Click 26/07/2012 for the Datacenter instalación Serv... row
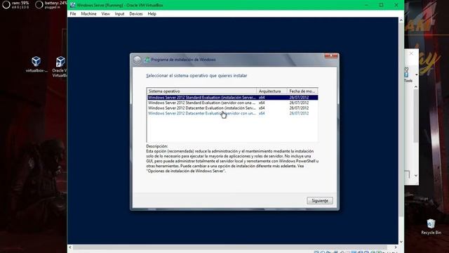 (299, 108)
